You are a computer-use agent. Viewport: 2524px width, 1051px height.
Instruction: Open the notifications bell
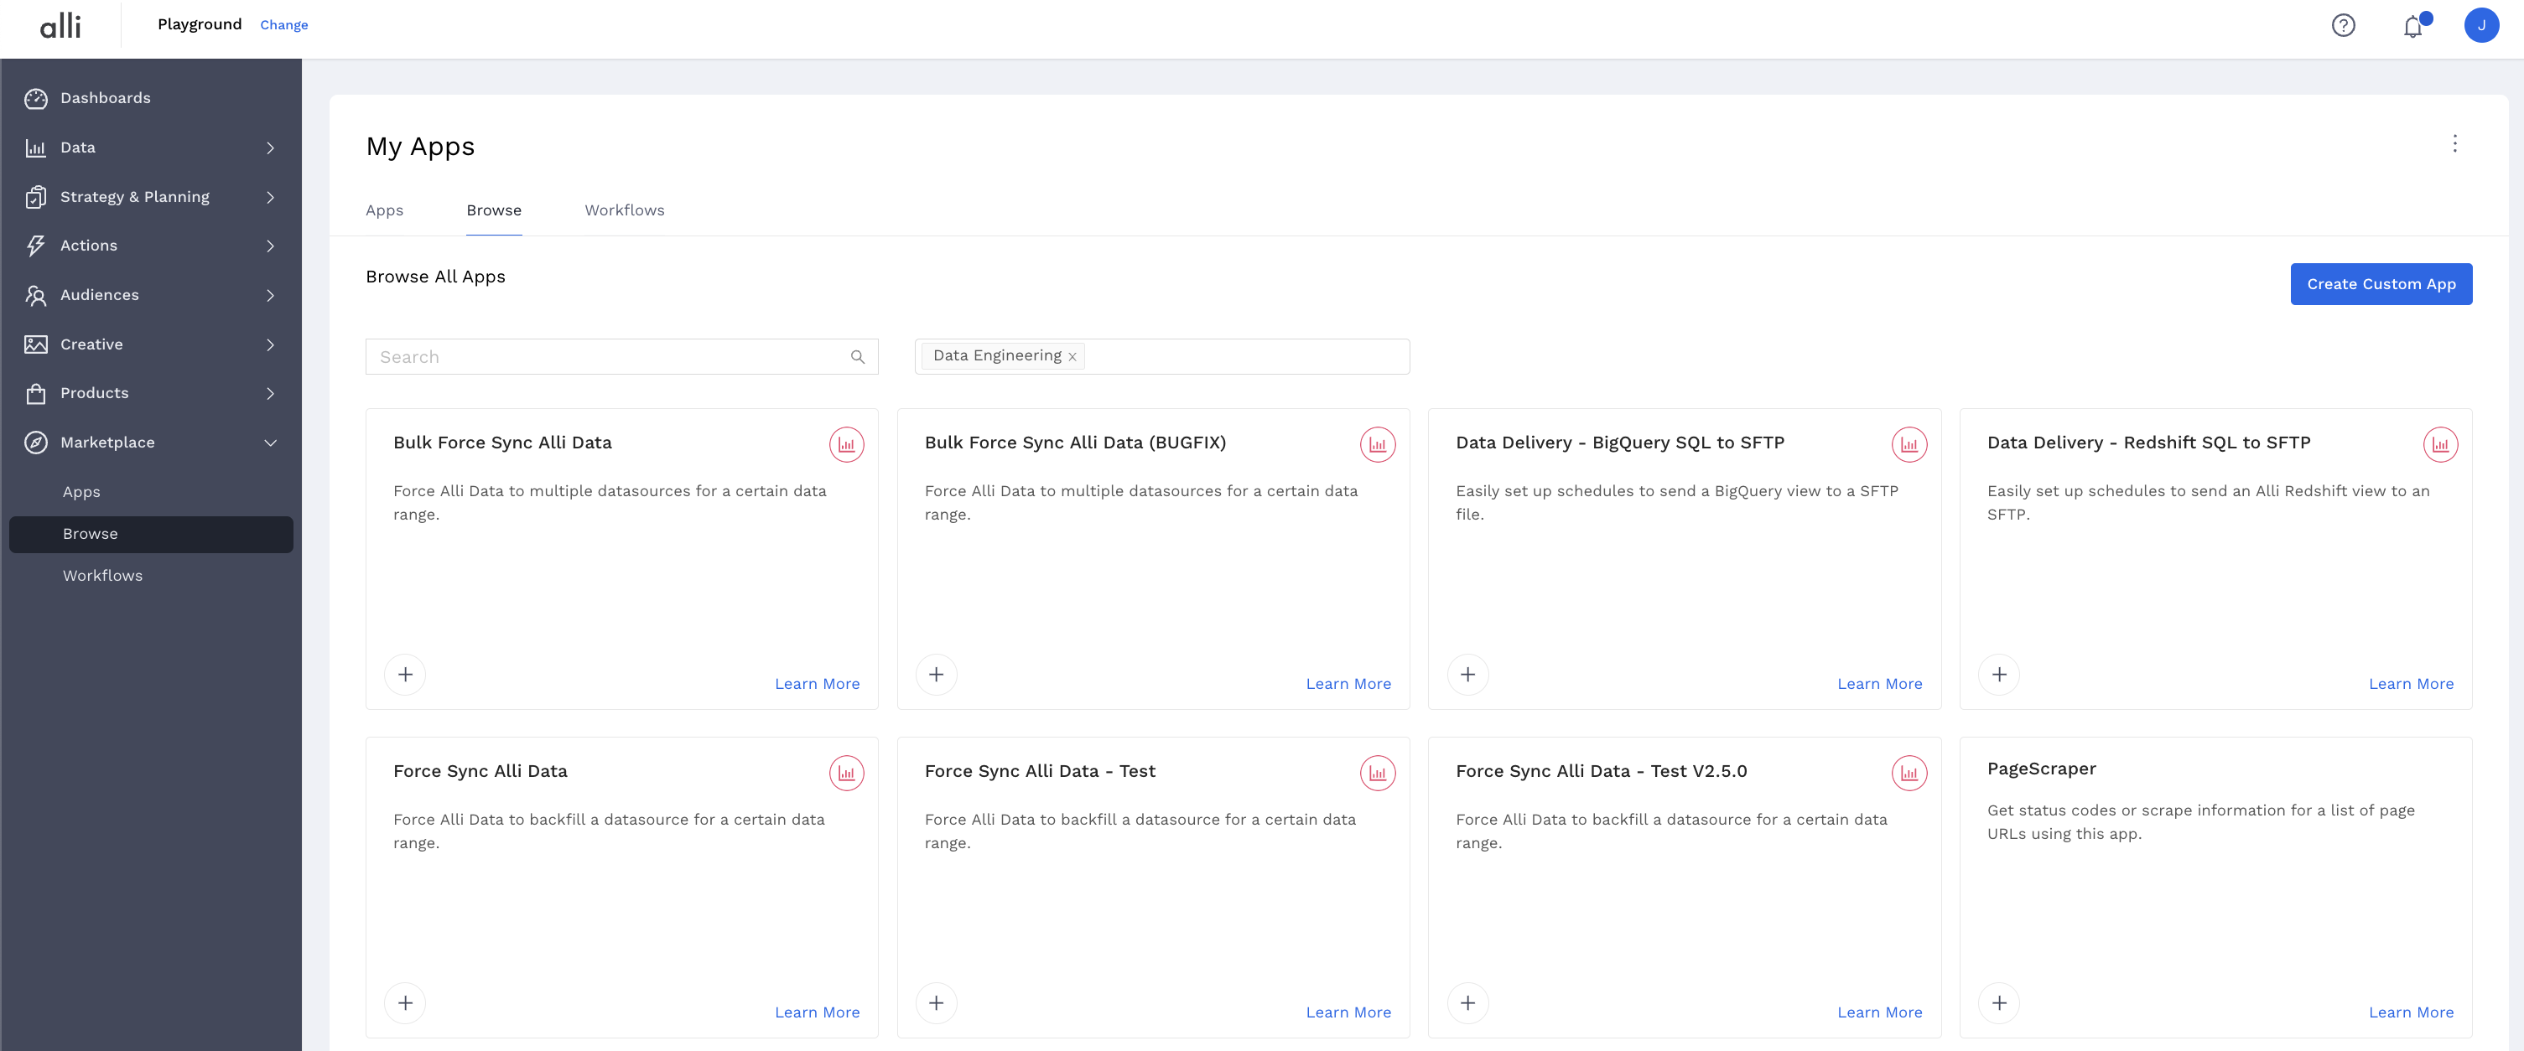[2412, 27]
